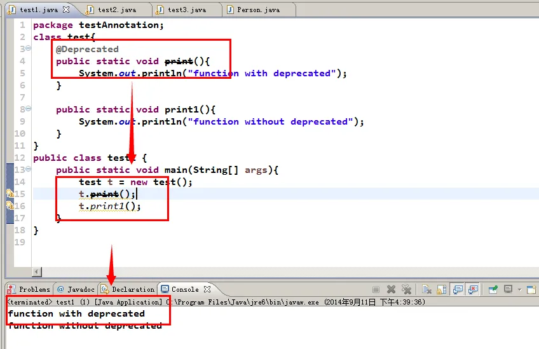
Task: Click print1 in method declaration on line 8
Action: coord(182,110)
